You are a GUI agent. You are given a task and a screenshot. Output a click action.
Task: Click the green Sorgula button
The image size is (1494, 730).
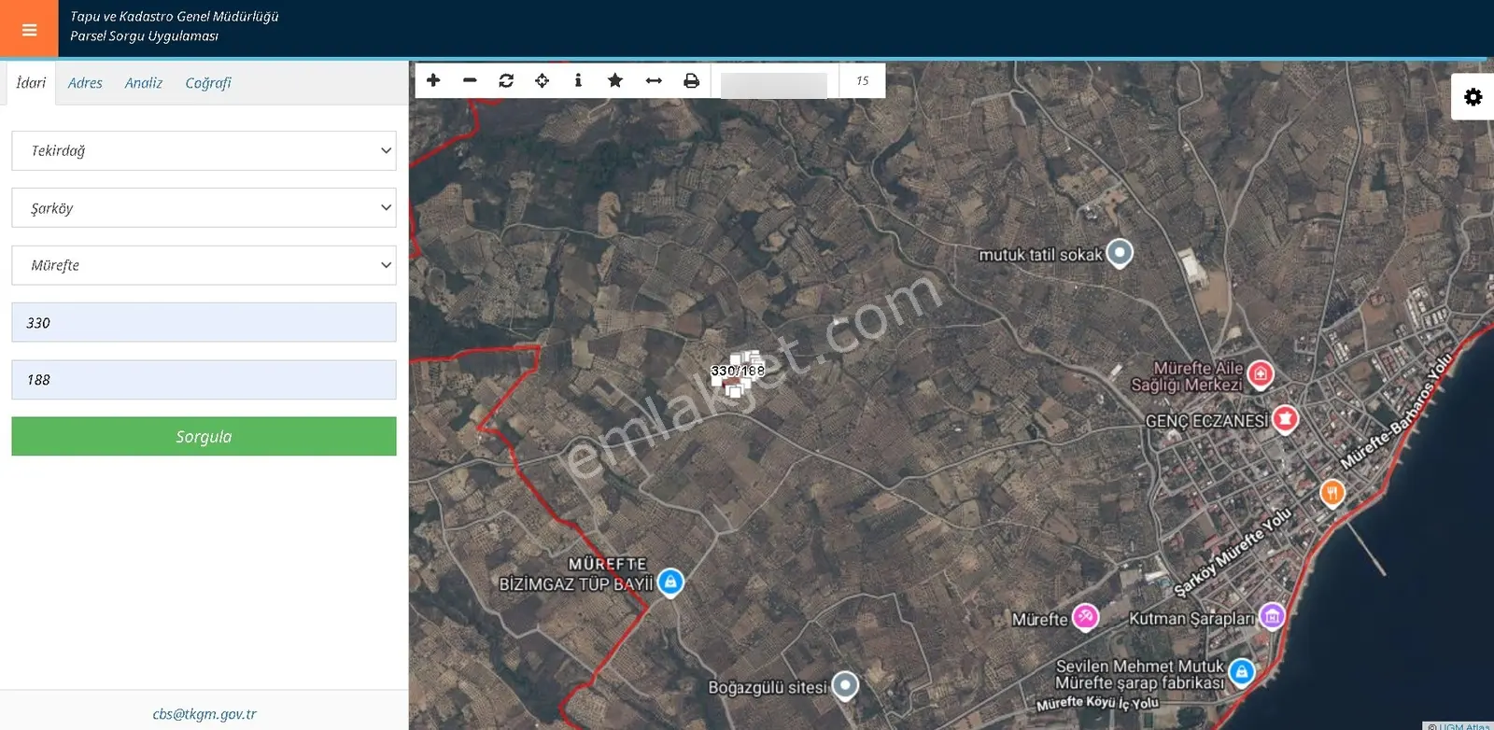(204, 437)
